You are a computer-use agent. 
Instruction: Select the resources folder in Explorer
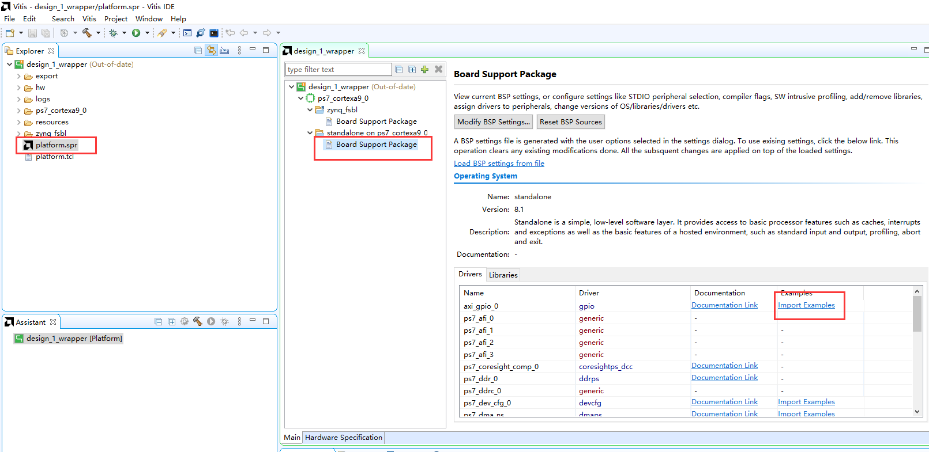tap(52, 122)
